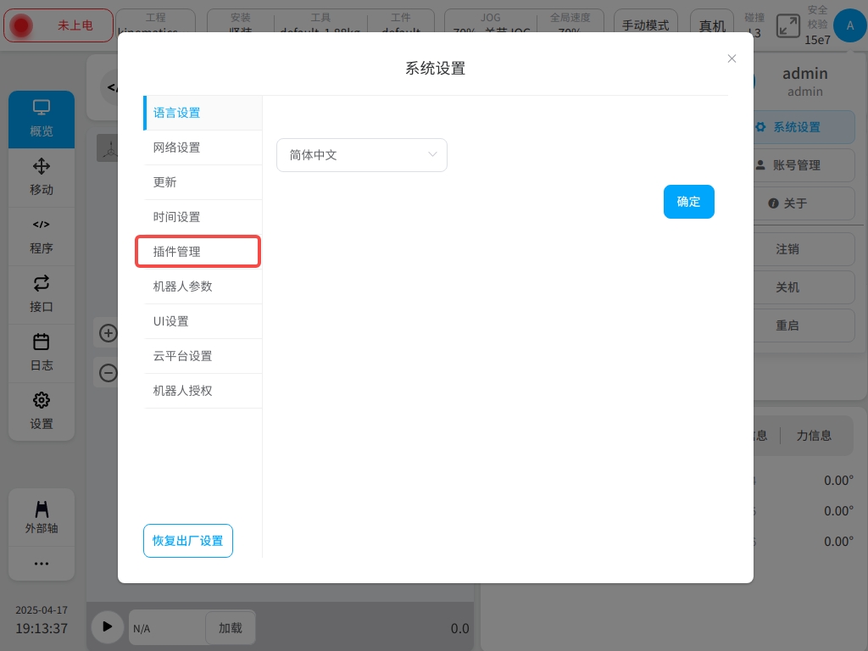868x651 pixels.
Task: Close the 系统设置 dialog with X
Action: (732, 58)
